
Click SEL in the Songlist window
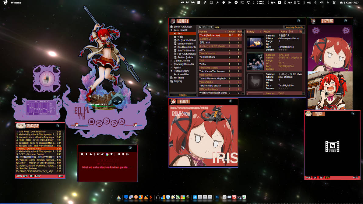click(x=32, y=177)
